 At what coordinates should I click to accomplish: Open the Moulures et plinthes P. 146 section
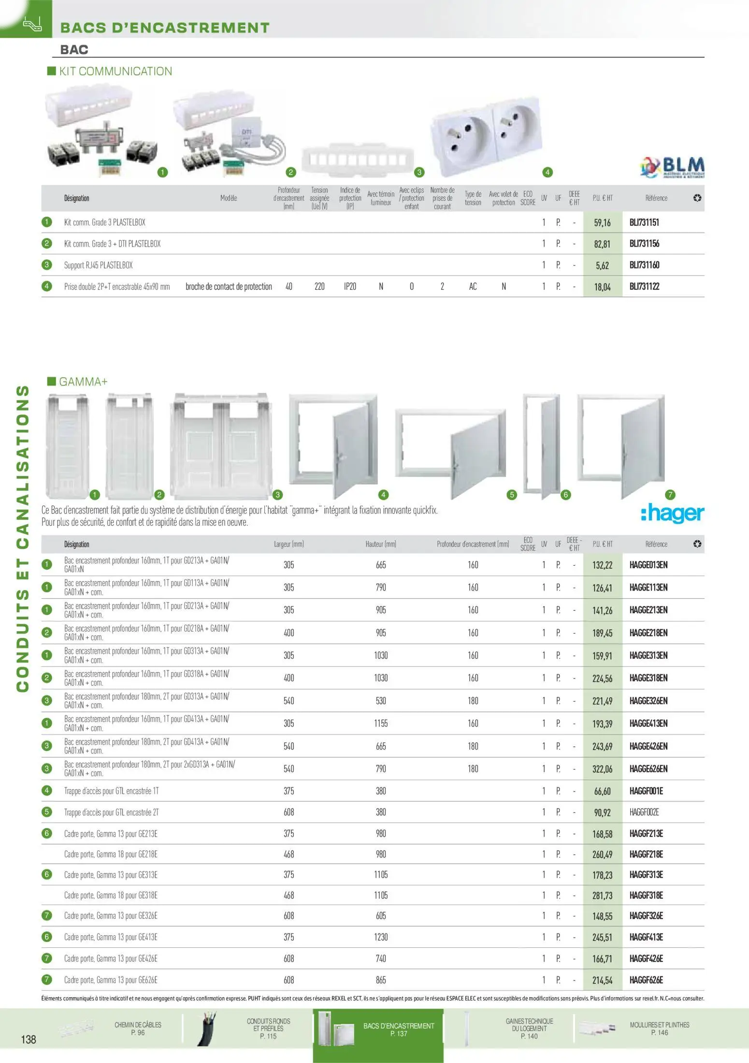pos(659,1028)
